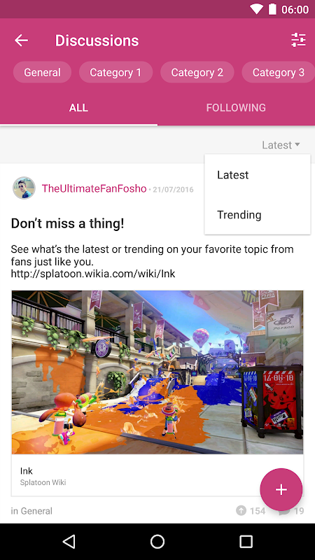
Task: Switch to the ALL tab
Action: click(78, 108)
